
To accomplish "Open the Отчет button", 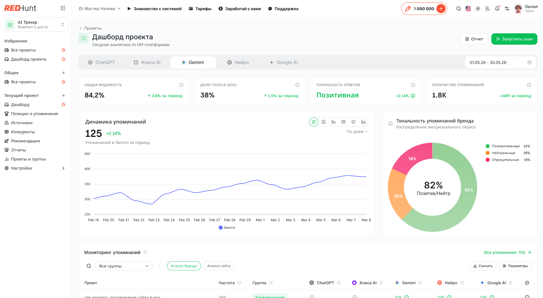I will (474, 39).
